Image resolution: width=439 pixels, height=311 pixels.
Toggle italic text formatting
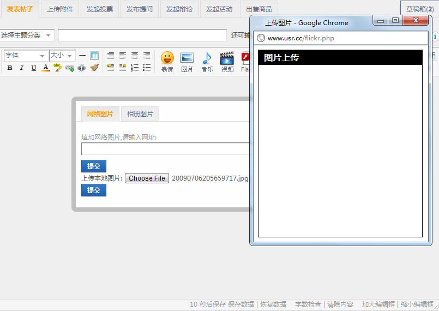tap(22, 68)
